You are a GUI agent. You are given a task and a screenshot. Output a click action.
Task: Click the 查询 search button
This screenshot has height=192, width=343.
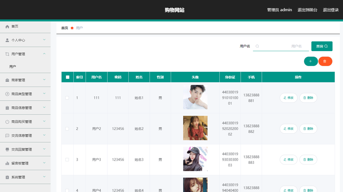click(322, 46)
